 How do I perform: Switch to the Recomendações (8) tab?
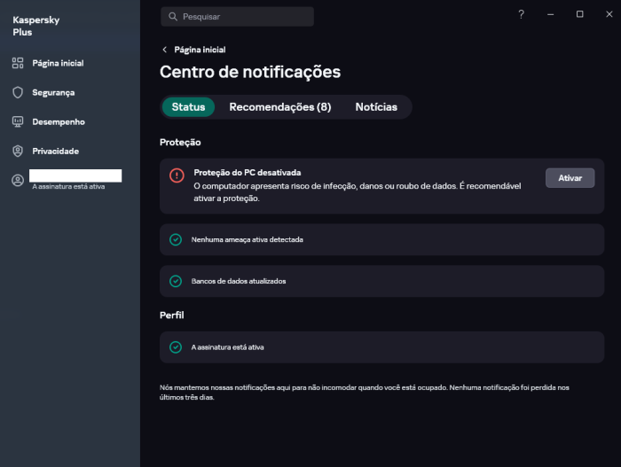280,107
